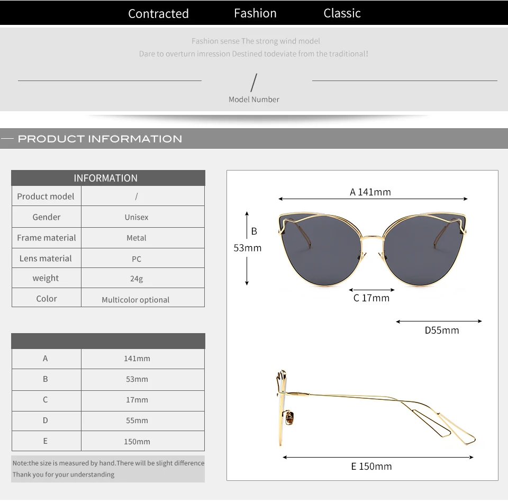508x501 pixels.
Task: Click the side view sunglasses image
Action: pos(376,408)
